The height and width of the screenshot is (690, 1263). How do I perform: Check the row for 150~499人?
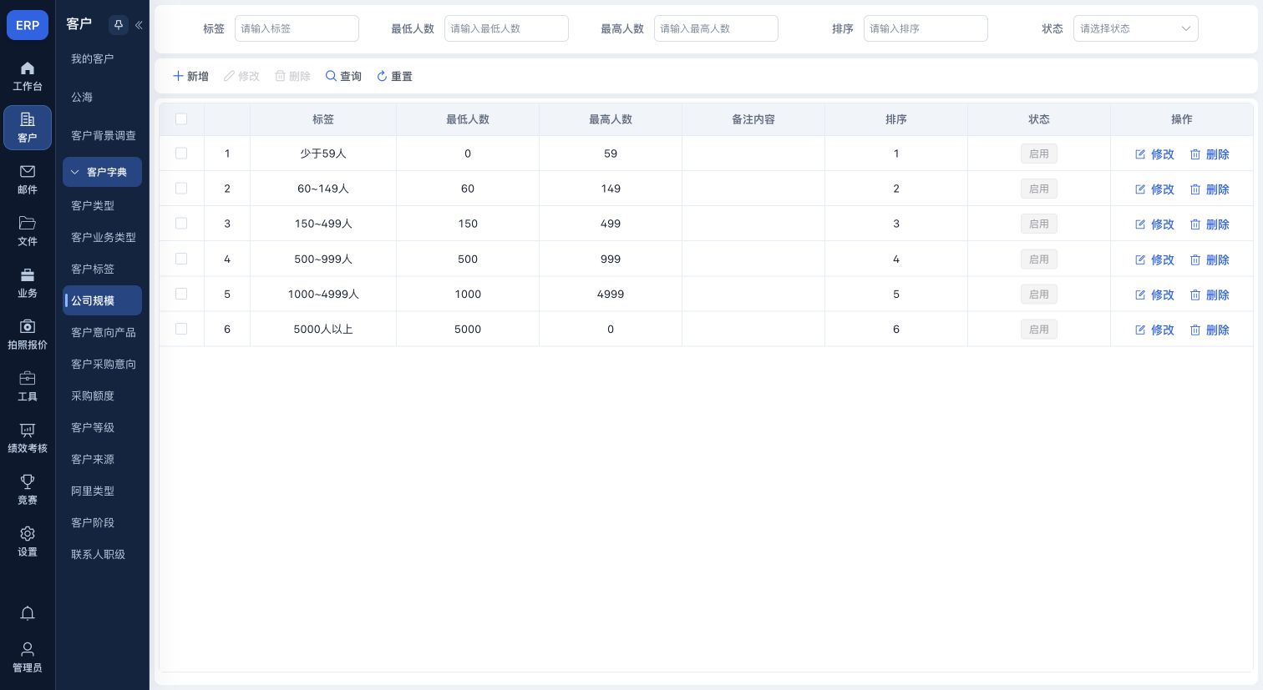pos(181,224)
